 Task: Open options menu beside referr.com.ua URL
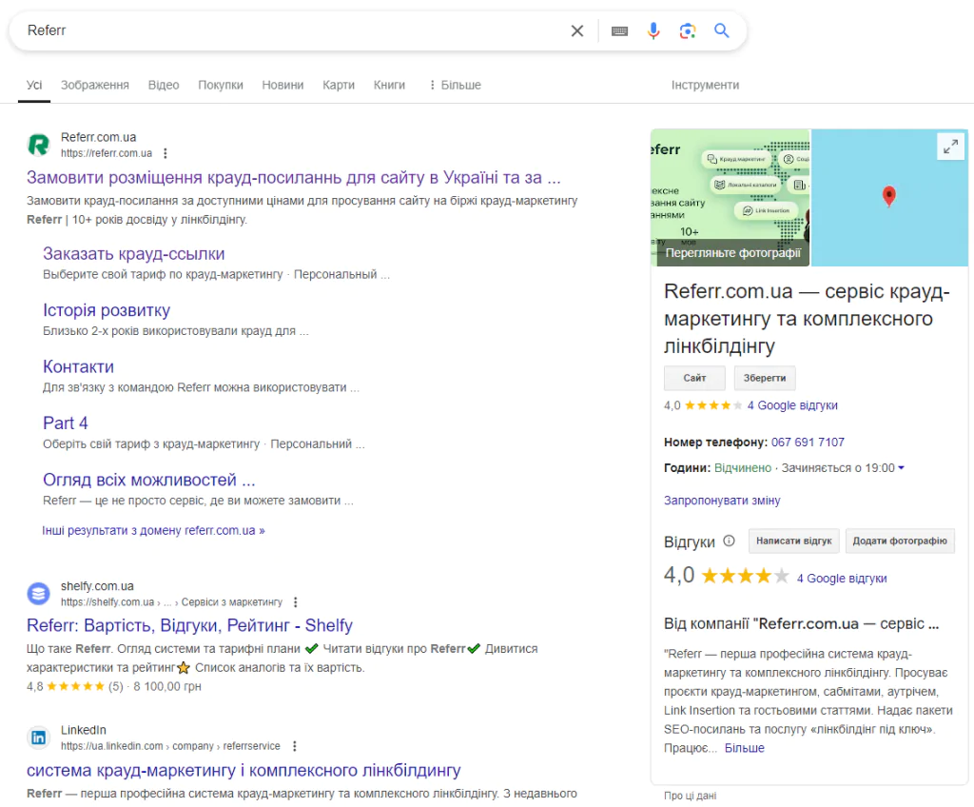point(166,153)
